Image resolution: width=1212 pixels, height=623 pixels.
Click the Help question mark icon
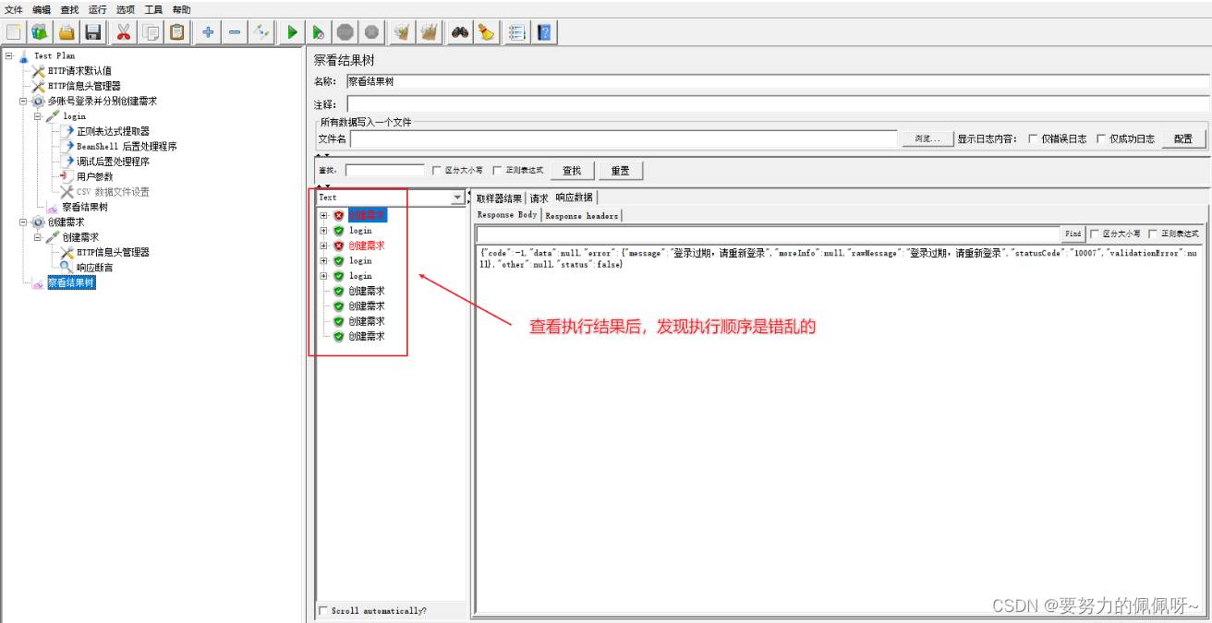pyautogui.click(x=543, y=32)
